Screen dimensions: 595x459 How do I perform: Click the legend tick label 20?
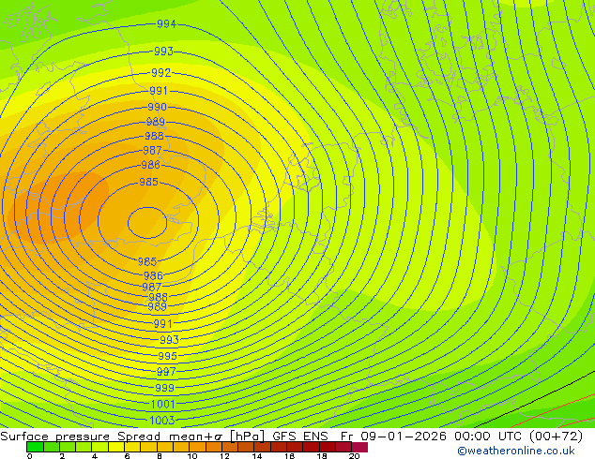pos(354,456)
